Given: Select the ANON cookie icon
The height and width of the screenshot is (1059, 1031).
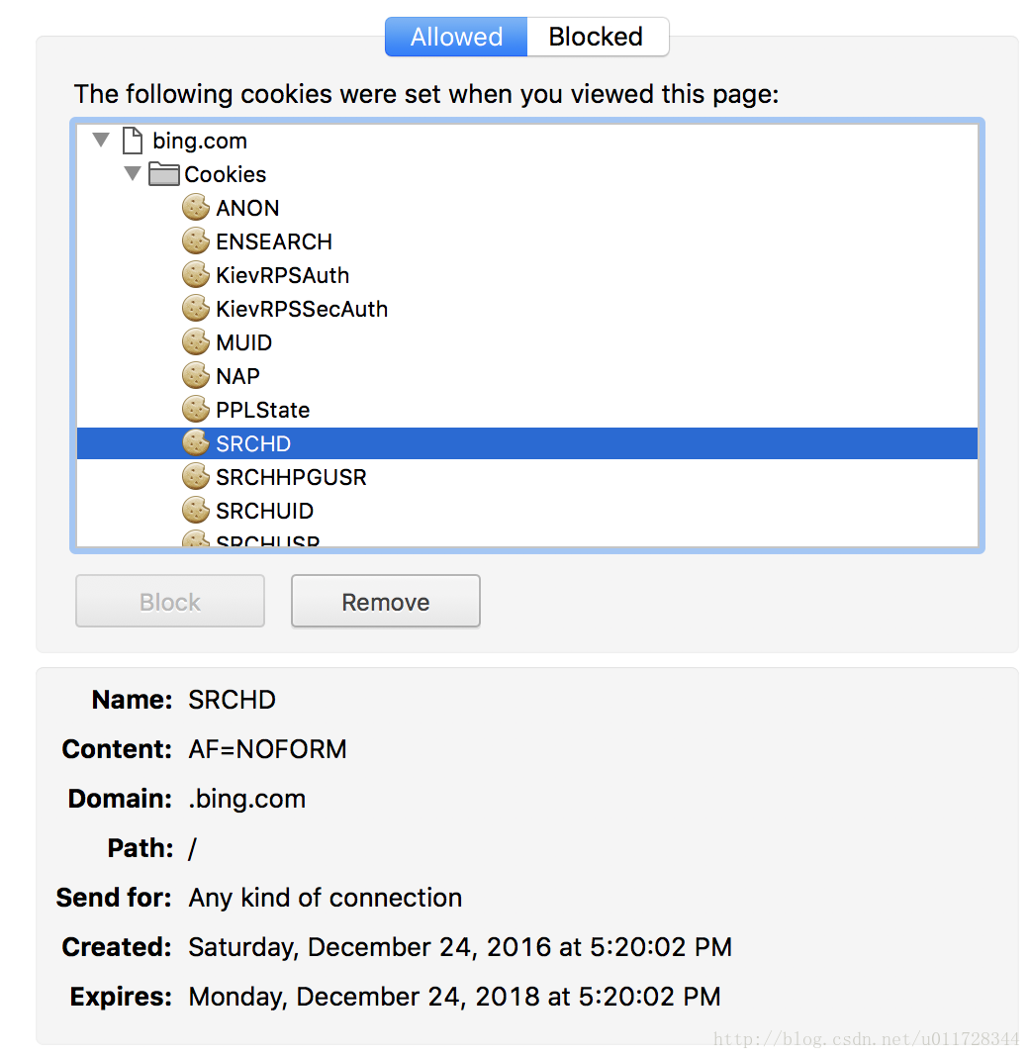Looking at the screenshot, I should [196, 207].
